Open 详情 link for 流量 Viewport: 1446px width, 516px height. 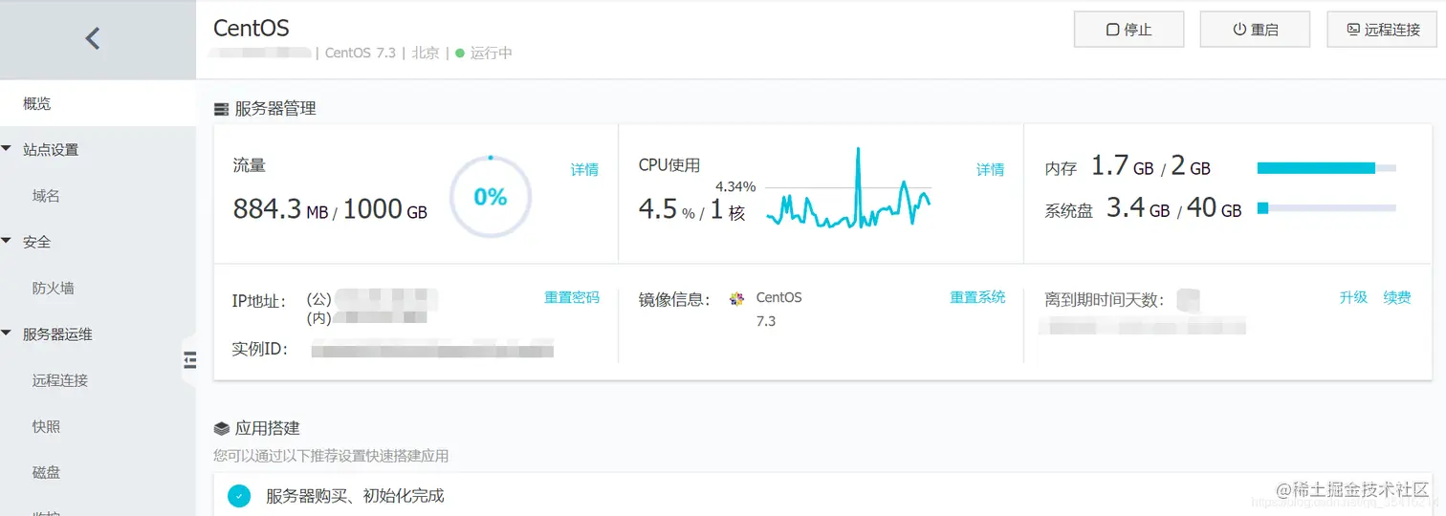pyautogui.click(x=584, y=169)
